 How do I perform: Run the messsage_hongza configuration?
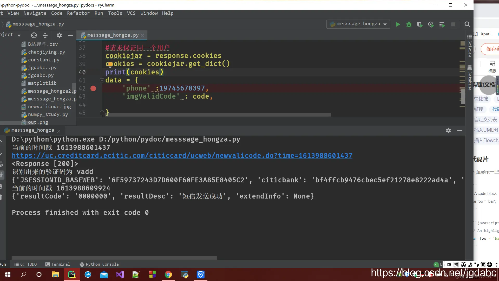[x=398, y=24]
